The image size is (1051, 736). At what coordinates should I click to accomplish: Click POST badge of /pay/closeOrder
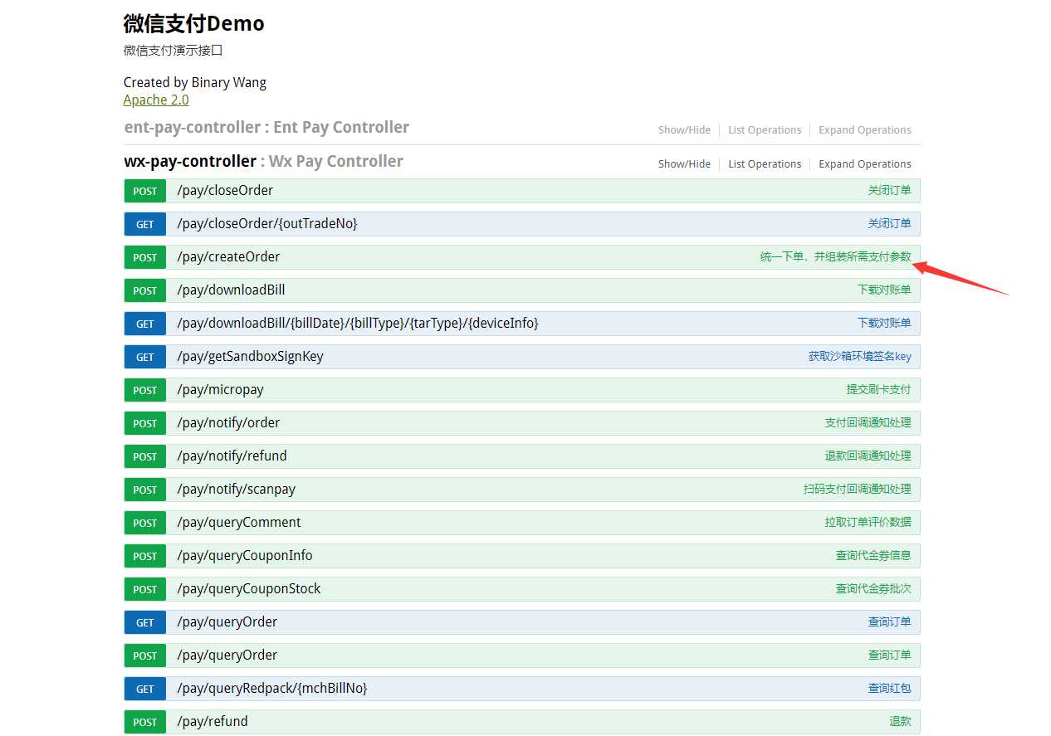145,191
